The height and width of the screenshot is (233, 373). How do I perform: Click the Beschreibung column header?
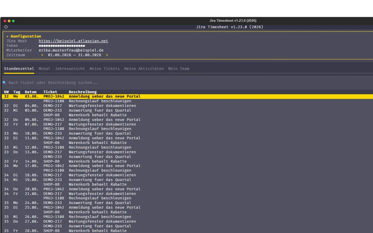[83, 92]
